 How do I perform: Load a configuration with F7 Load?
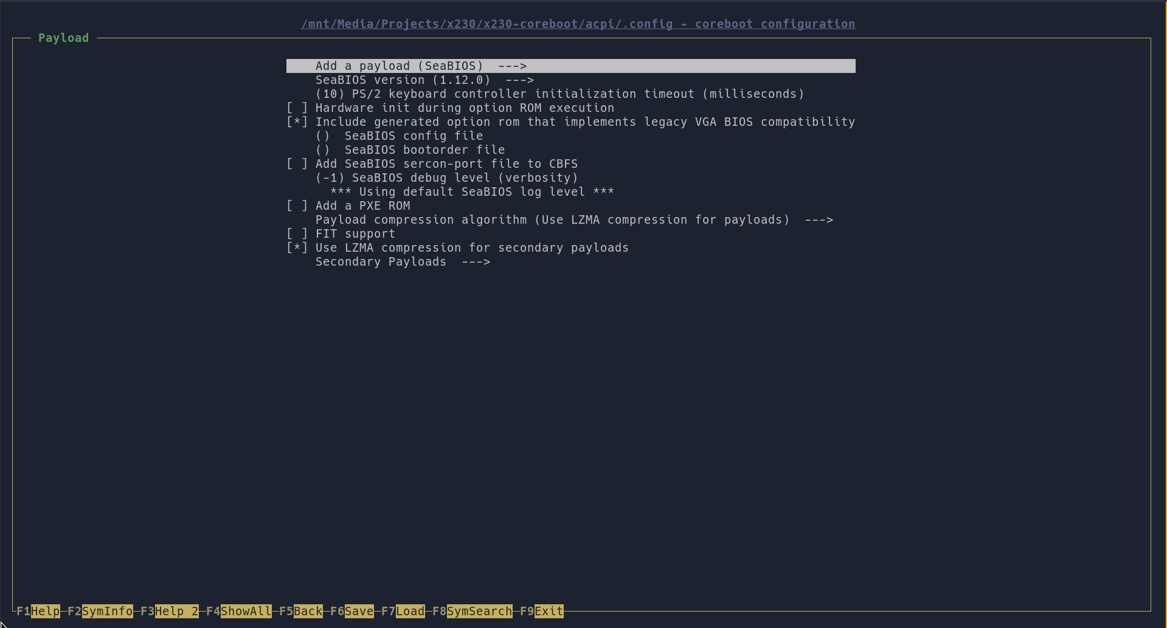(403, 611)
